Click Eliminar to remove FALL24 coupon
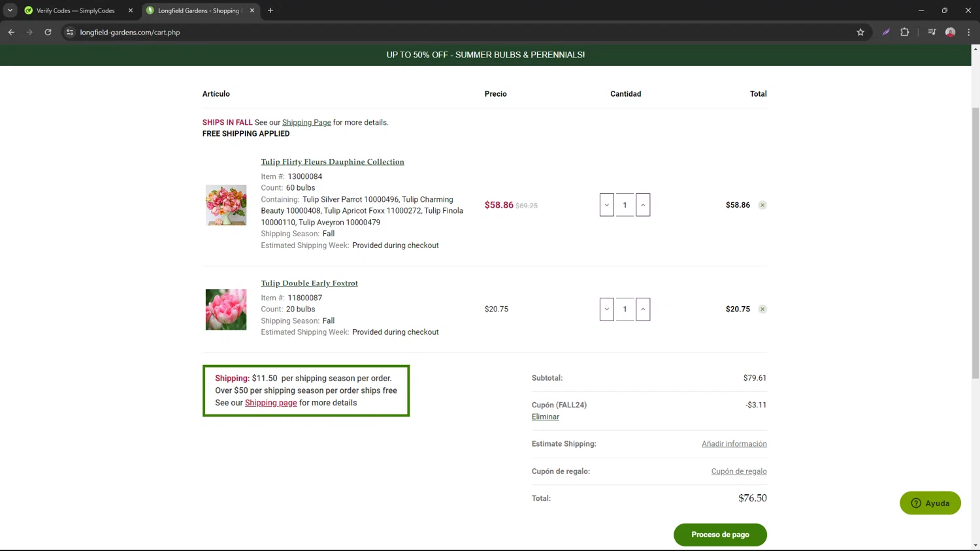980x551 pixels. 546,417
